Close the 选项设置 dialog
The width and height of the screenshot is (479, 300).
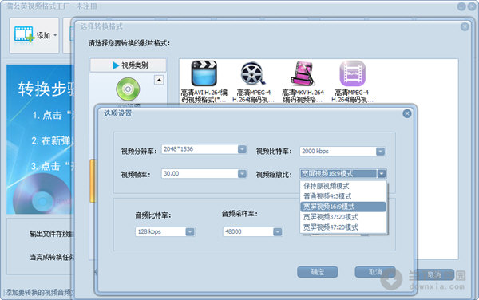click(406, 114)
